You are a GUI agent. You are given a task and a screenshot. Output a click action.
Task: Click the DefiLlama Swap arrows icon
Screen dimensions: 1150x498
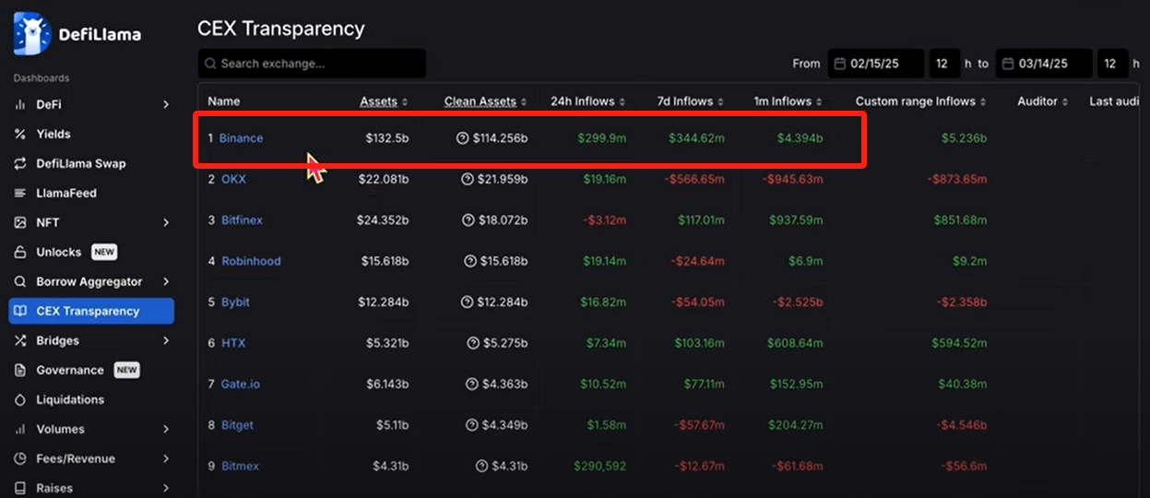[x=20, y=163]
